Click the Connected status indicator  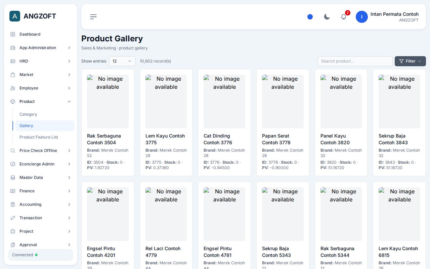click(x=41, y=255)
